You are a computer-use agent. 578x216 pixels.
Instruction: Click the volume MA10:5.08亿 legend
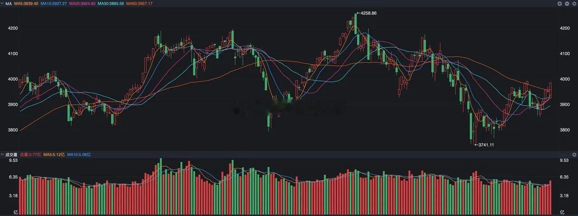79,155
